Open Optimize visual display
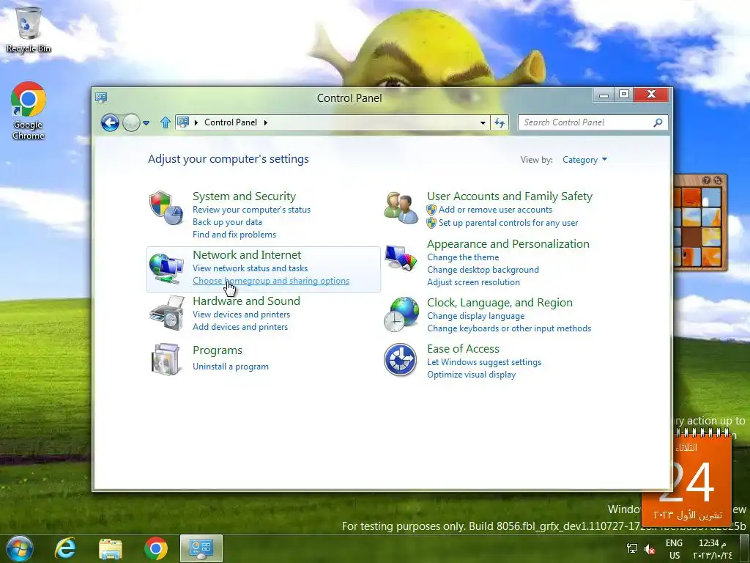This screenshot has width=750, height=563. coord(471,375)
